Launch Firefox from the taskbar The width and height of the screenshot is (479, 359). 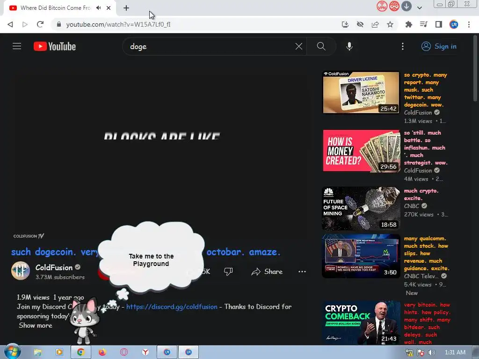pos(102,352)
